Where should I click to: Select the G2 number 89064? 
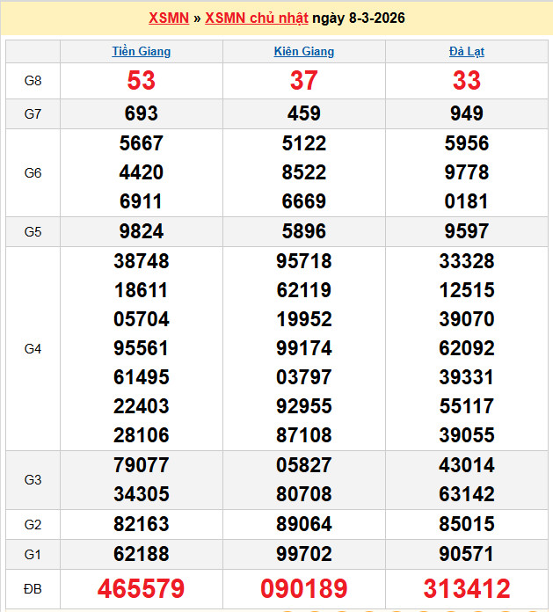[304, 525]
